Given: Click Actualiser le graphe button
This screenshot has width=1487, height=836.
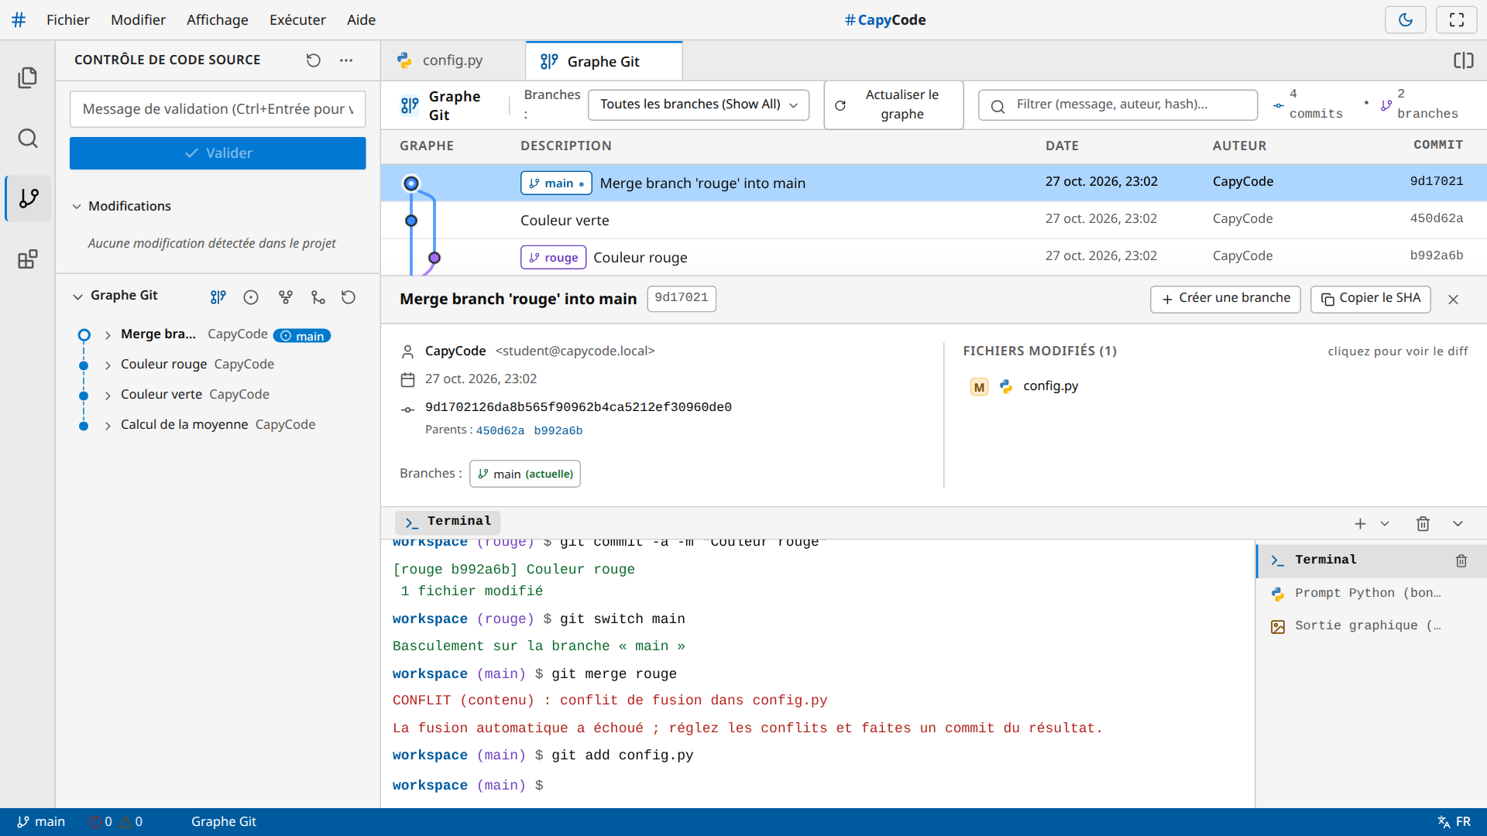Looking at the screenshot, I should pyautogui.click(x=894, y=104).
